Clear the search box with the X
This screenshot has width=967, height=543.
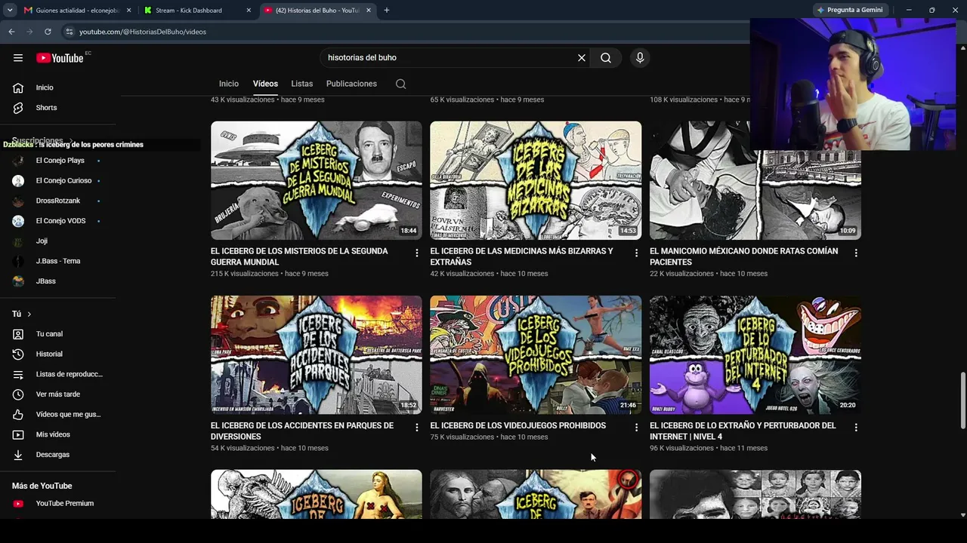coord(582,58)
